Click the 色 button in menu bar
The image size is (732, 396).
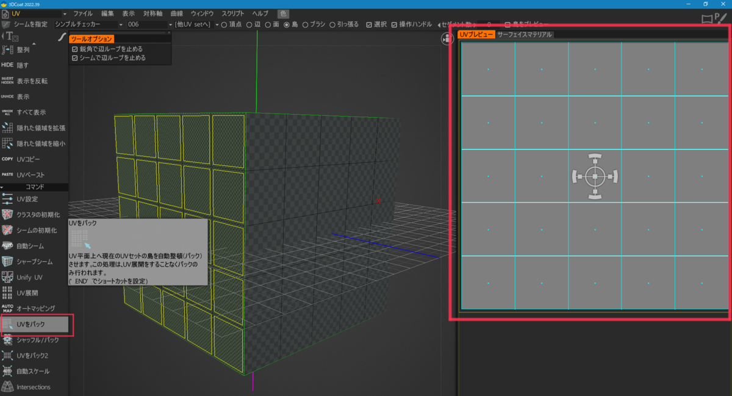click(x=284, y=13)
